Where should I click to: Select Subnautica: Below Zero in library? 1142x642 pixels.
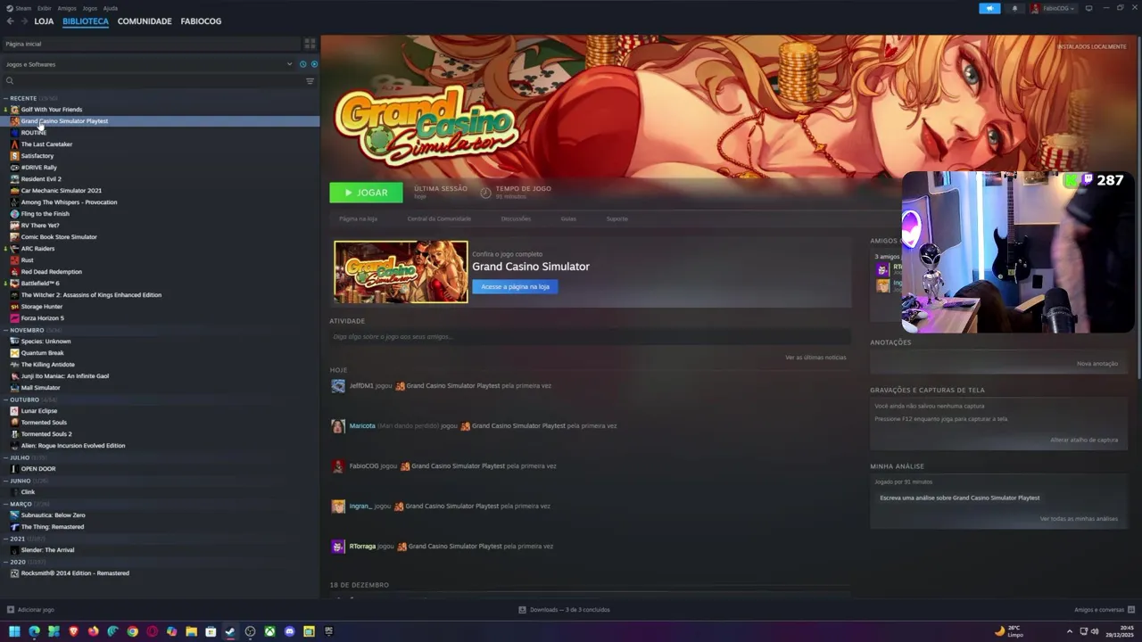point(54,515)
